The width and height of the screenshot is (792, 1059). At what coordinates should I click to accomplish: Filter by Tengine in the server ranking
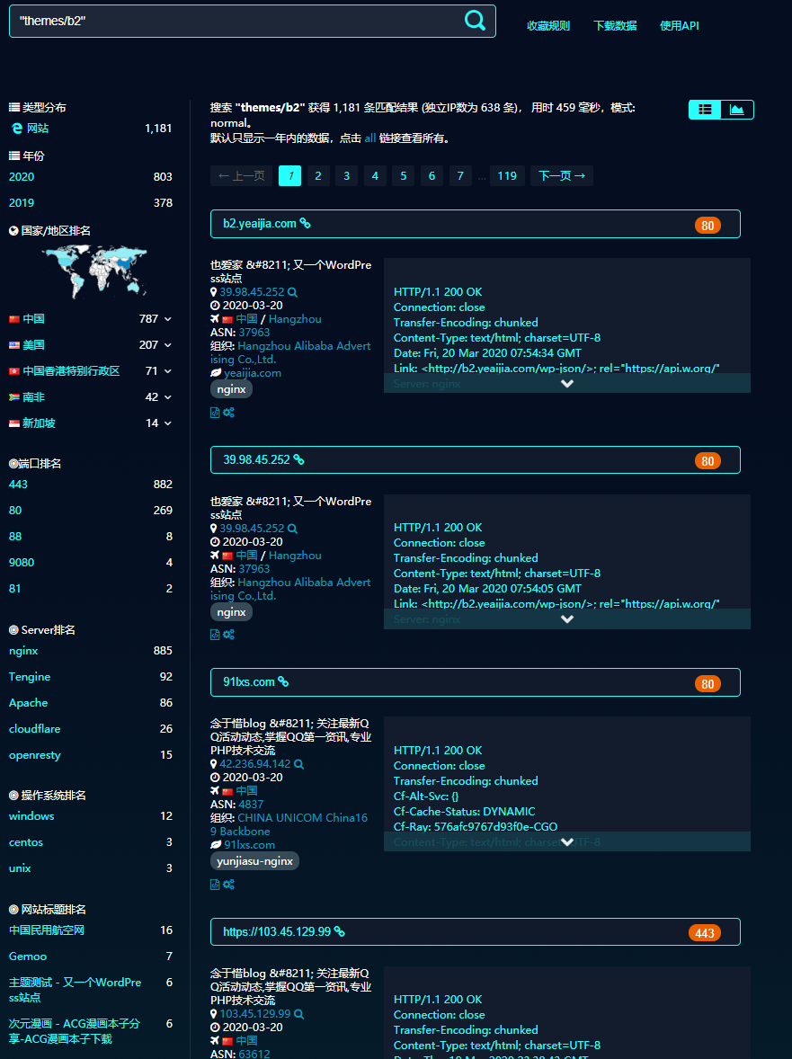pyautogui.click(x=30, y=677)
